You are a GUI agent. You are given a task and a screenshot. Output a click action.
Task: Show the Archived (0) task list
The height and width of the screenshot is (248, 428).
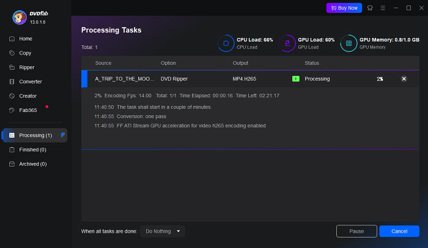click(33, 164)
